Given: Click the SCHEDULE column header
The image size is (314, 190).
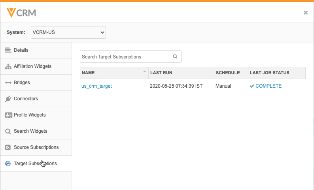Looking at the screenshot, I should [227, 73].
